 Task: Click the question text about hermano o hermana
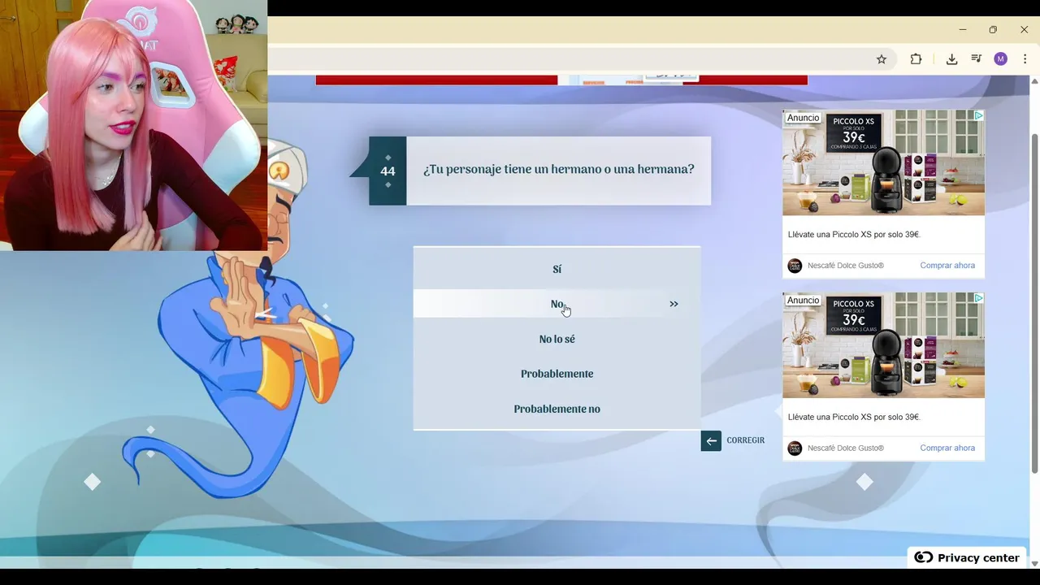[x=559, y=169]
